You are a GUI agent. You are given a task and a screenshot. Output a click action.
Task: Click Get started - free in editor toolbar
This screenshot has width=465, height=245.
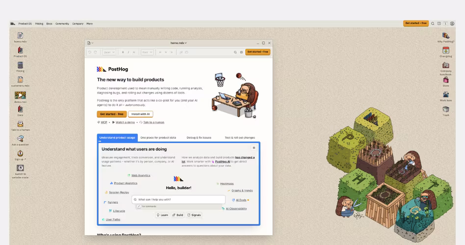[x=258, y=52]
